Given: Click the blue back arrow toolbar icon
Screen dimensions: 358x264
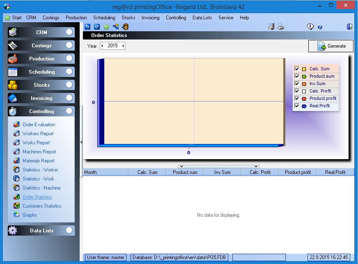Looking at the screenshot, I should click(x=87, y=27).
